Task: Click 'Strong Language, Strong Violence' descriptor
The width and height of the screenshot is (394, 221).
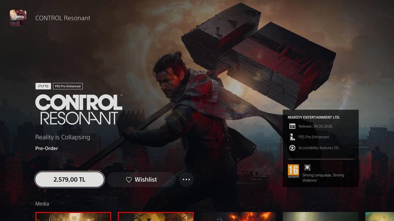Action: click(x=323, y=178)
